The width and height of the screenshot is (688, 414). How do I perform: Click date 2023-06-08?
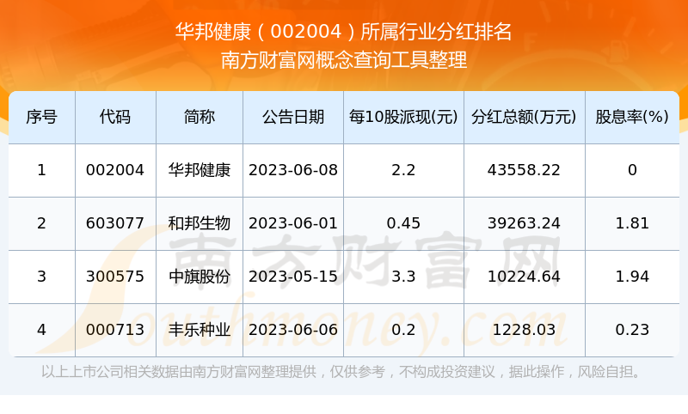coord(293,170)
